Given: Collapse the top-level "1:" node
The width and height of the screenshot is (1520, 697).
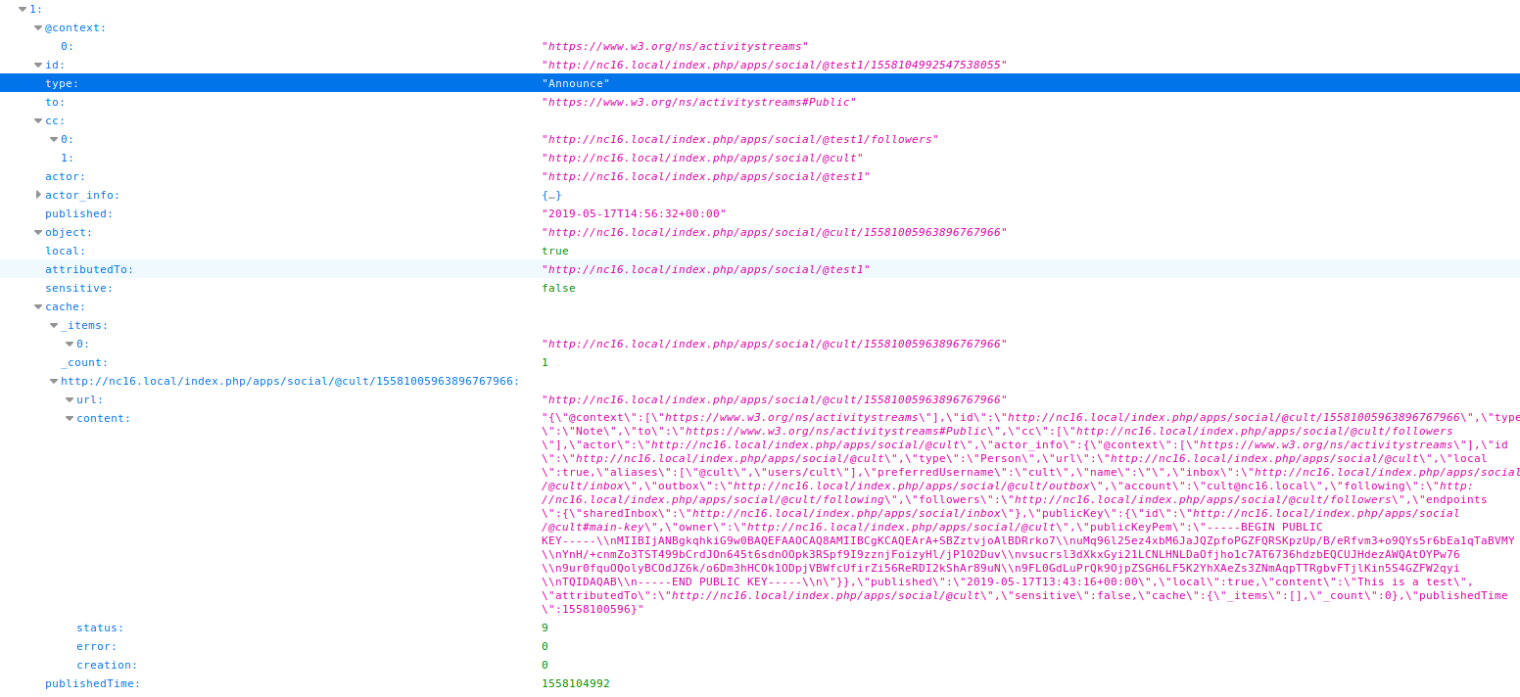Looking at the screenshot, I should point(23,9).
